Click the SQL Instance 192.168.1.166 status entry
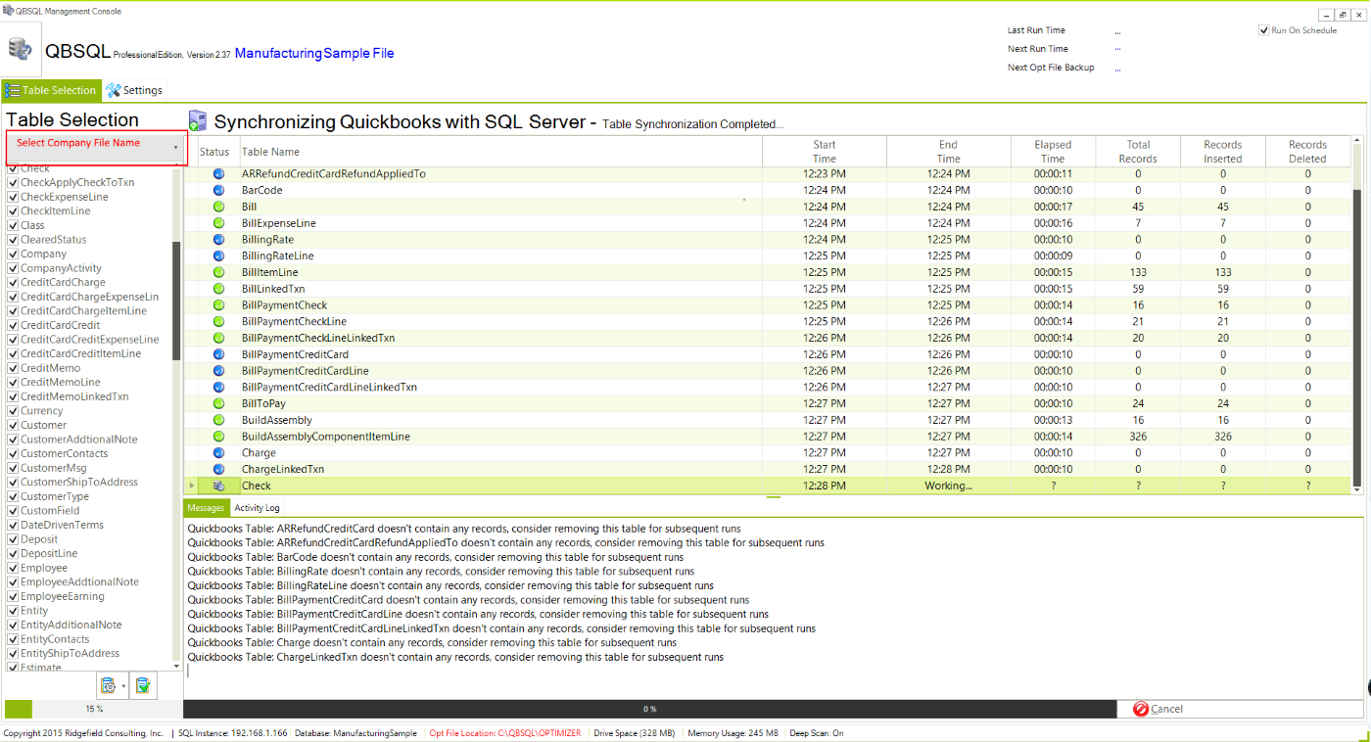The image size is (1371, 742). 233,733
